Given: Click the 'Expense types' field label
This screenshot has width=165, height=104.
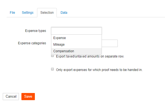Looking at the screenshot, I should coord(36,31).
